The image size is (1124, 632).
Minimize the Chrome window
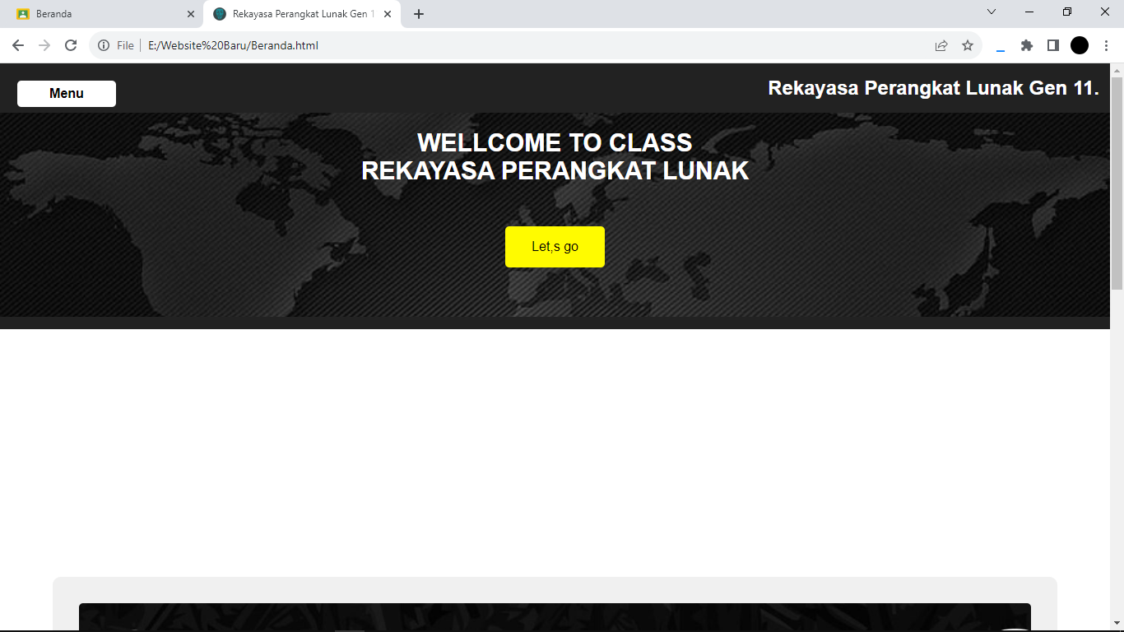pos(1029,12)
